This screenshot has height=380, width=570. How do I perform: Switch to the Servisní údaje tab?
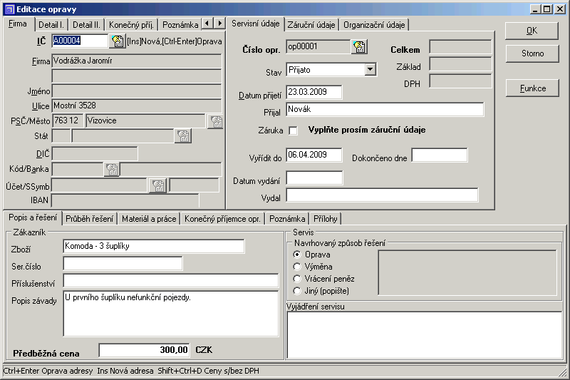point(256,24)
